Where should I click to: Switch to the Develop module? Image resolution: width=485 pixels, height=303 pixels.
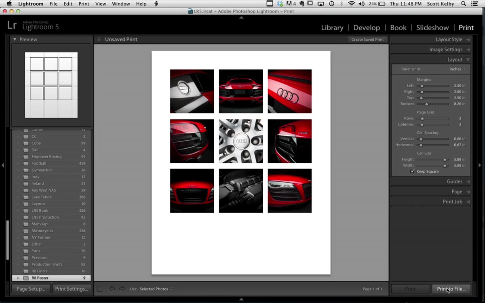[367, 28]
